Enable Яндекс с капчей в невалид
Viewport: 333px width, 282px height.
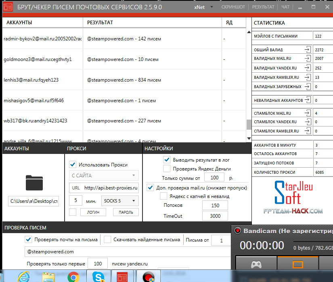click(x=163, y=196)
